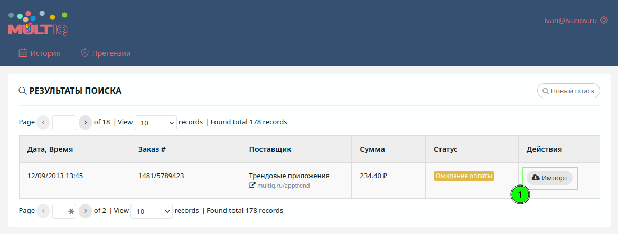Viewport: 618px width, 234px height.
Task: Click the shield icon beside Претензии
Action: pyautogui.click(x=85, y=53)
